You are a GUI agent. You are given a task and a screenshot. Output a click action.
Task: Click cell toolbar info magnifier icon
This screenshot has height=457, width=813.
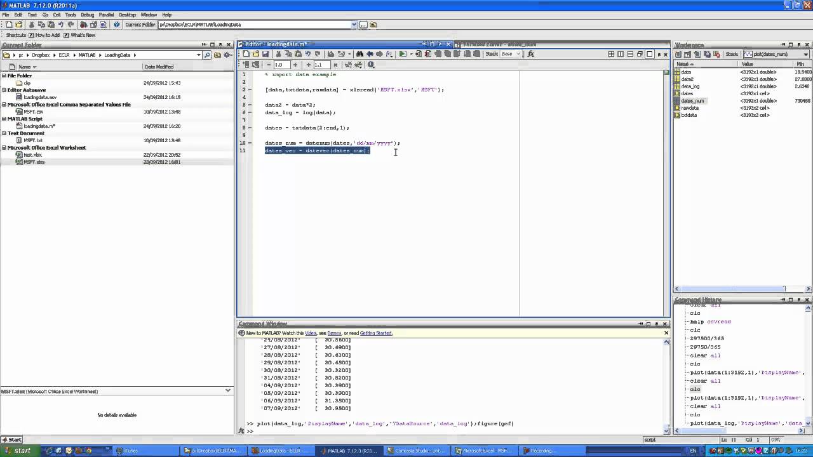click(x=371, y=65)
